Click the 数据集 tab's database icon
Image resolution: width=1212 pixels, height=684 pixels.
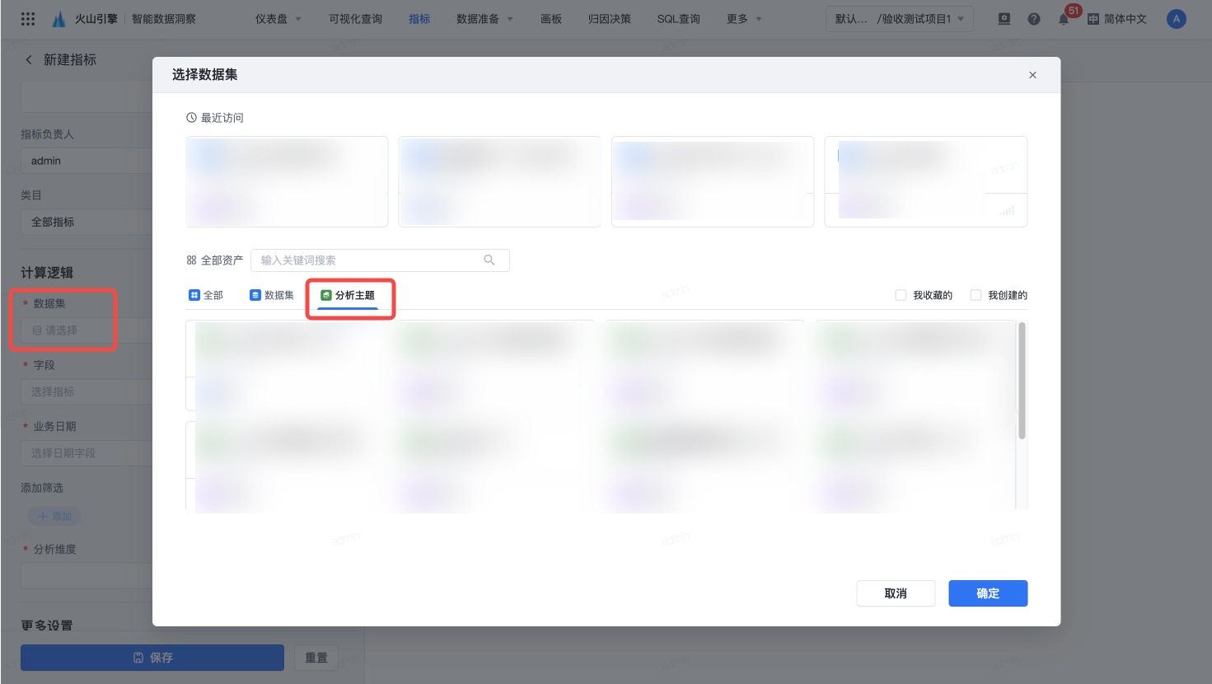pos(255,295)
